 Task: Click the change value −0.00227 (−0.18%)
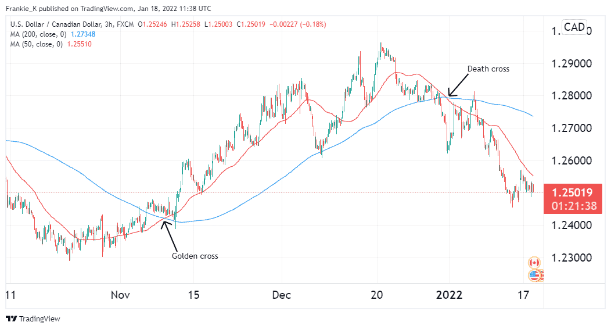[298, 24]
